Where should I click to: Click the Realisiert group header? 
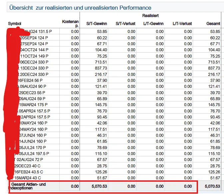pyautogui.click(x=150, y=16)
